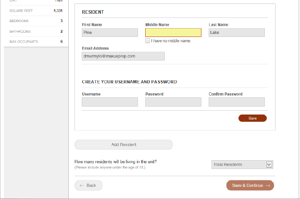This screenshot has height=199, width=300.
Task: Click the Max Occupants row in sidebar
Action: click(36, 41)
